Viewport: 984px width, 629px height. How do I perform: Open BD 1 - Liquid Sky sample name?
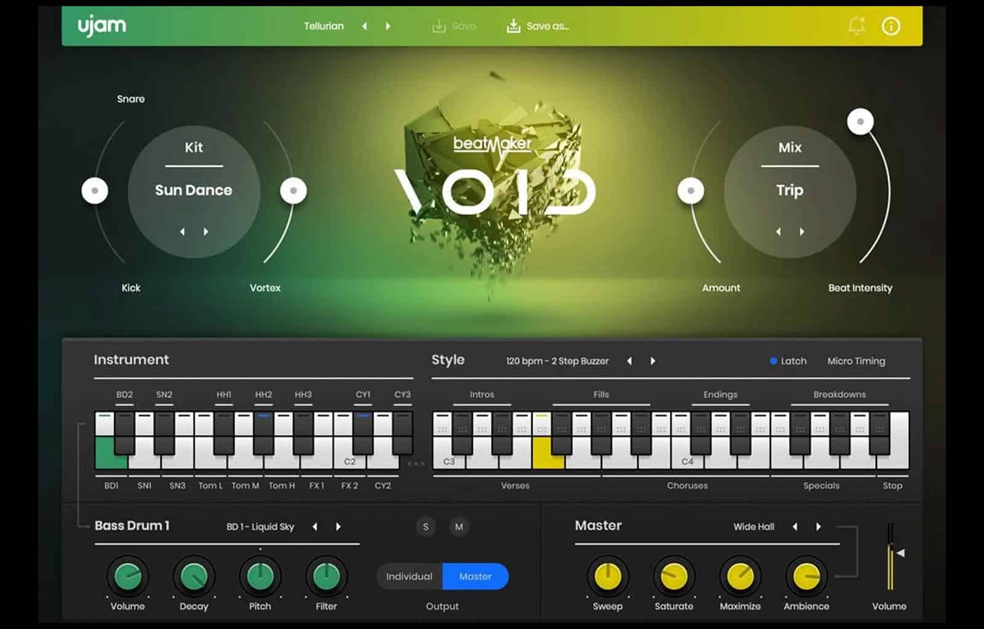(260, 527)
